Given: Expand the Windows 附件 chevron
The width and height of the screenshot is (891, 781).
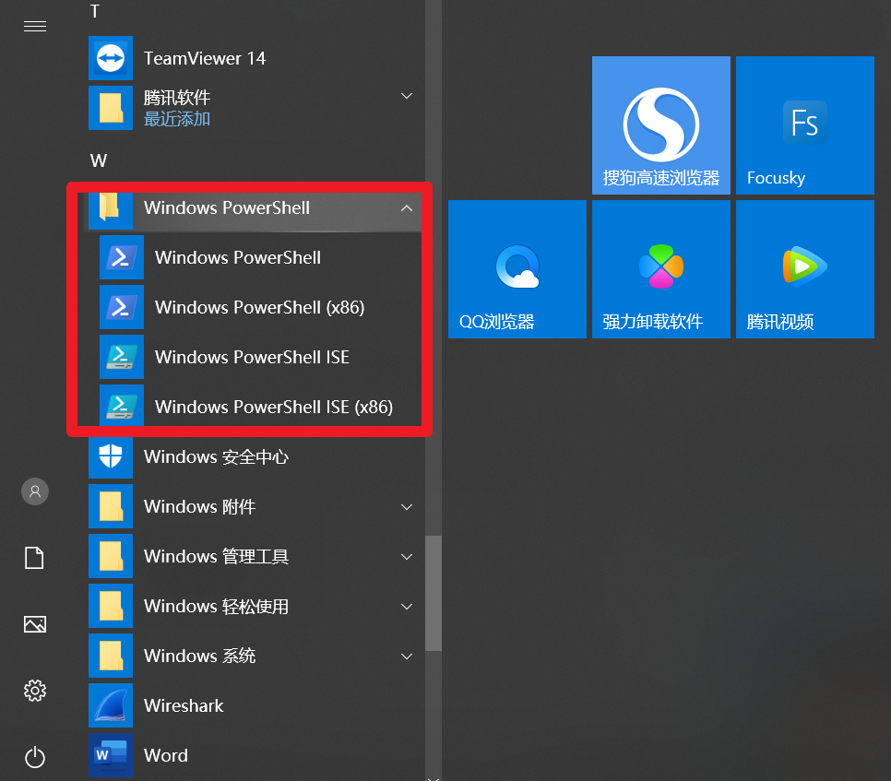Looking at the screenshot, I should (x=407, y=506).
